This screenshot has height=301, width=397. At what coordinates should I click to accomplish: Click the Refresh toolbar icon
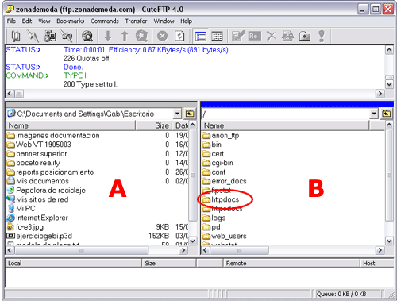(179, 36)
